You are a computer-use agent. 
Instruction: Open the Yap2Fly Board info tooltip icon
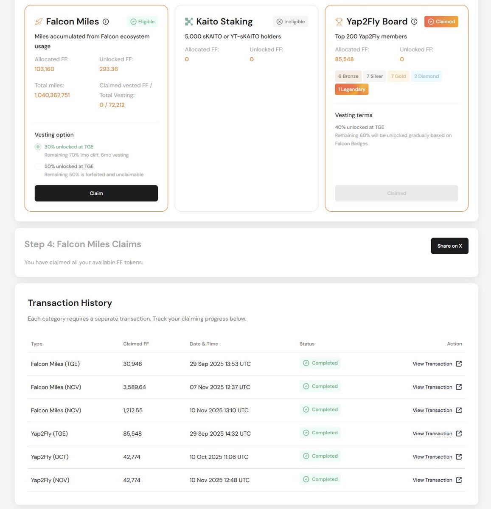pyautogui.click(x=414, y=22)
